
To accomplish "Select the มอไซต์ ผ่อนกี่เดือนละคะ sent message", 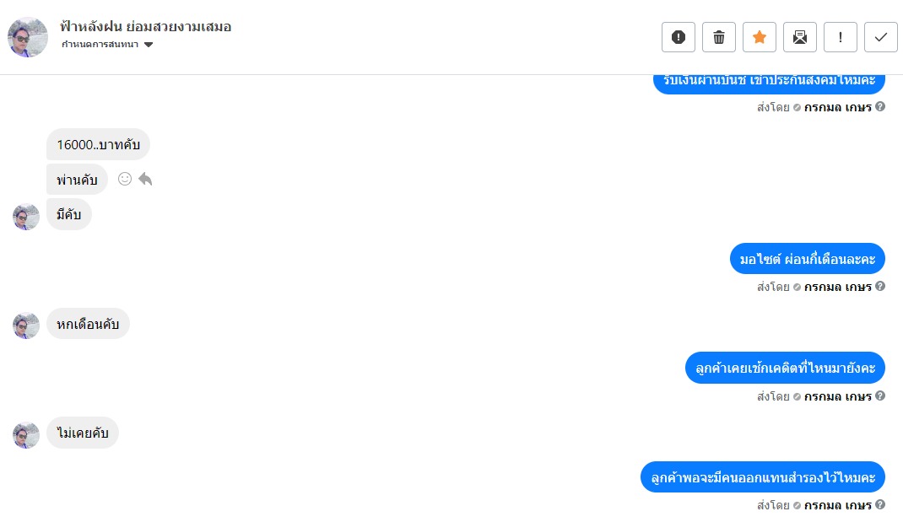I will point(808,259).
